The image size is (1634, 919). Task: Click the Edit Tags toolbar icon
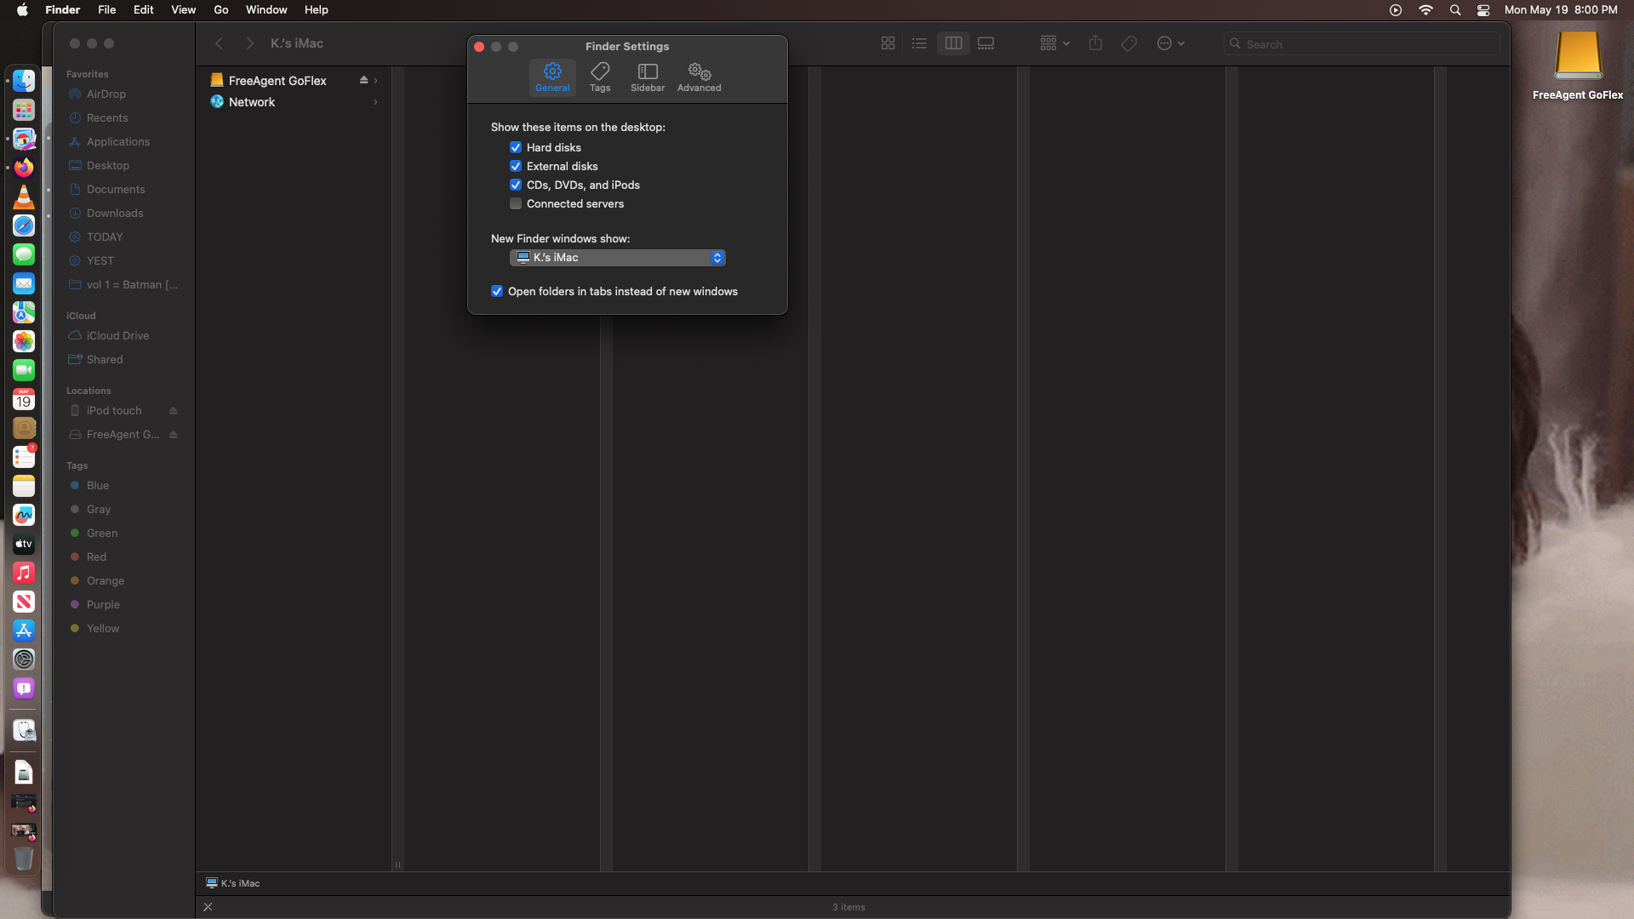click(x=1128, y=43)
